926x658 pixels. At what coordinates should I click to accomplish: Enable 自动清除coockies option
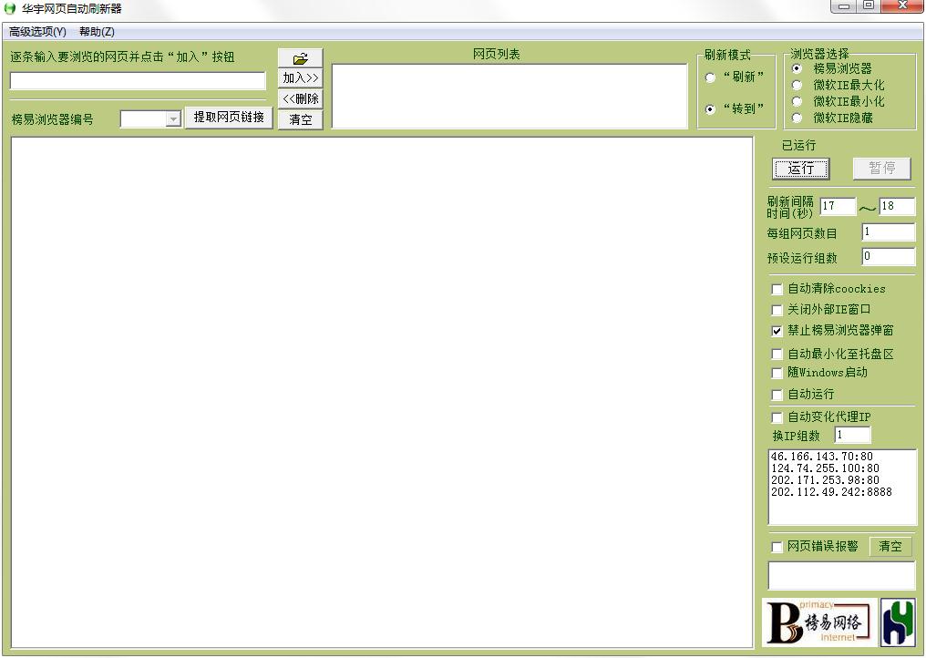(x=777, y=289)
